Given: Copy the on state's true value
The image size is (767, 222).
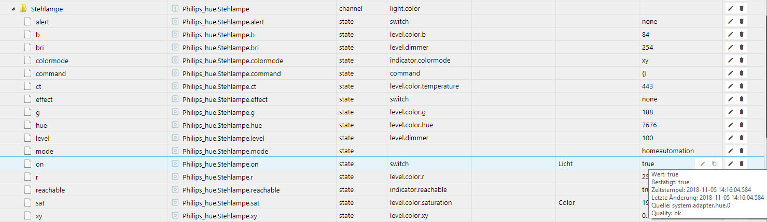Looking at the screenshot, I should (x=714, y=164).
